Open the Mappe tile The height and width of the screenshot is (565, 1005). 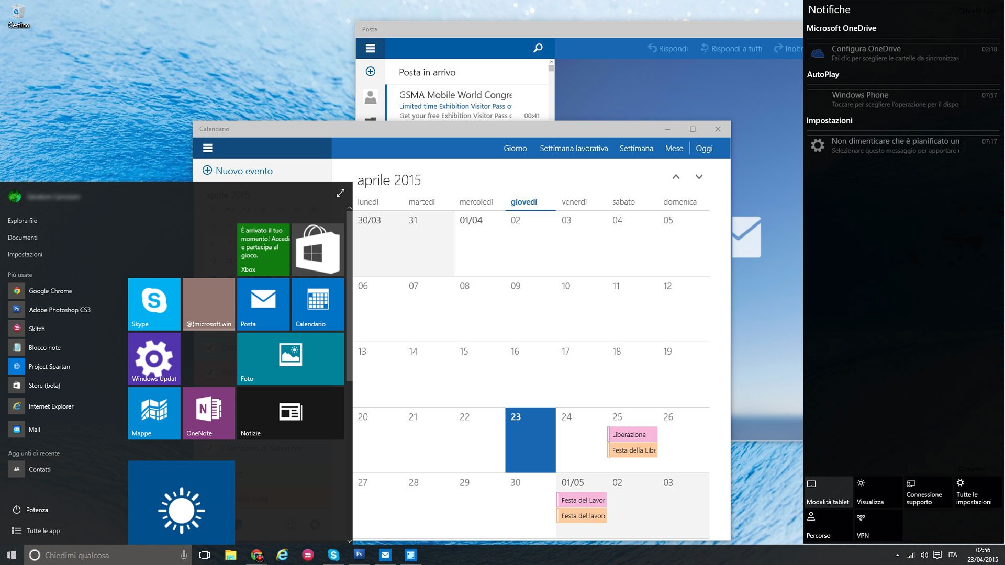click(154, 413)
